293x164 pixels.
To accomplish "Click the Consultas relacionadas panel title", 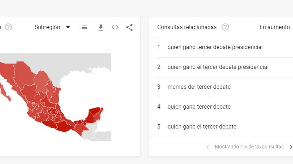I will pyautogui.click(x=187, y=27).
